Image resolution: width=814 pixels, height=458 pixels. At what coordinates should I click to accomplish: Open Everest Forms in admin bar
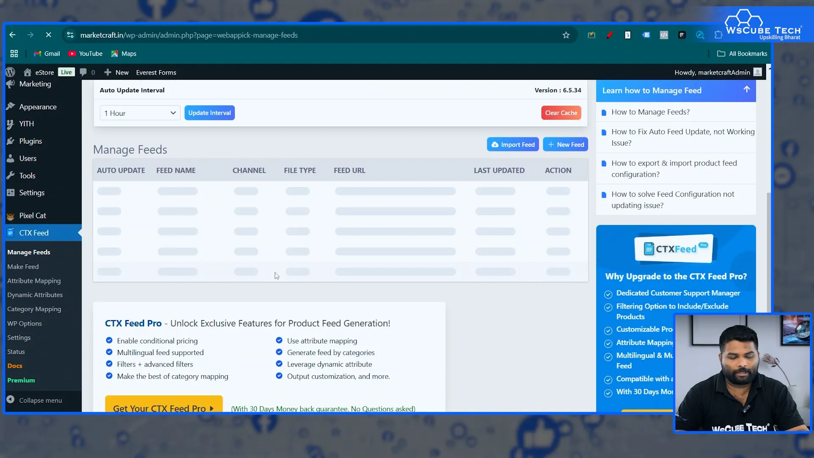(x=156, y=72)
